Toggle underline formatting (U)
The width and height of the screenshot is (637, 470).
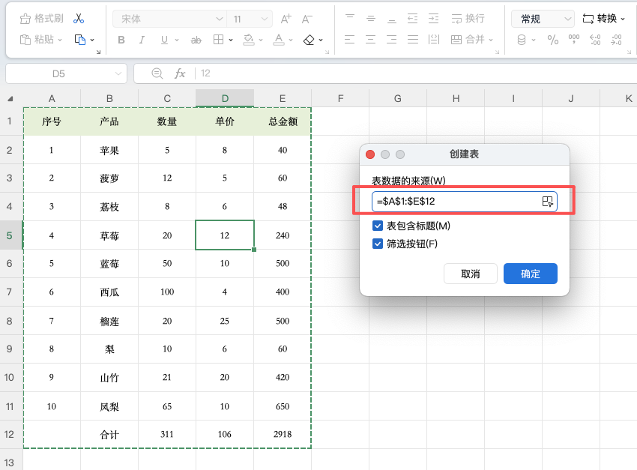[164, 40]
